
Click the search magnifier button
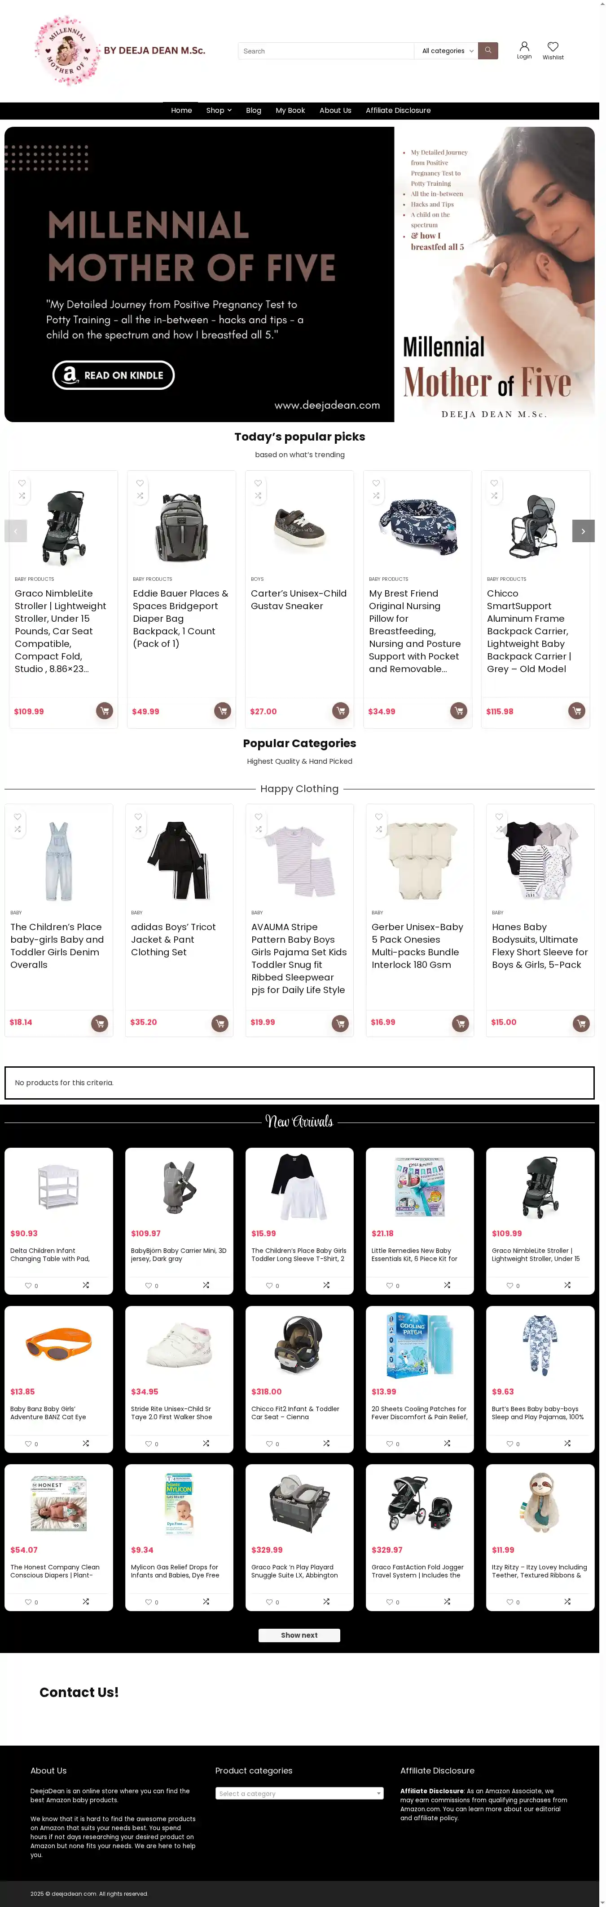point(488,50)
